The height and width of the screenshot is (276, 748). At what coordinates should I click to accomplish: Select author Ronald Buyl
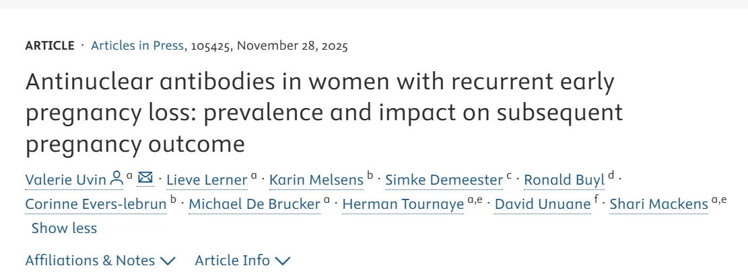(x=564, y=180)
